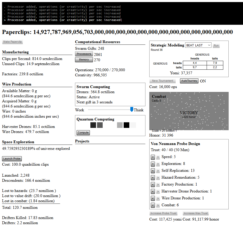
Task: Increase Self-Replication
Action: (158, 171)
